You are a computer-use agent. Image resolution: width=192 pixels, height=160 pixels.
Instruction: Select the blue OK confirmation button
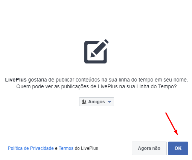(178, 148)
